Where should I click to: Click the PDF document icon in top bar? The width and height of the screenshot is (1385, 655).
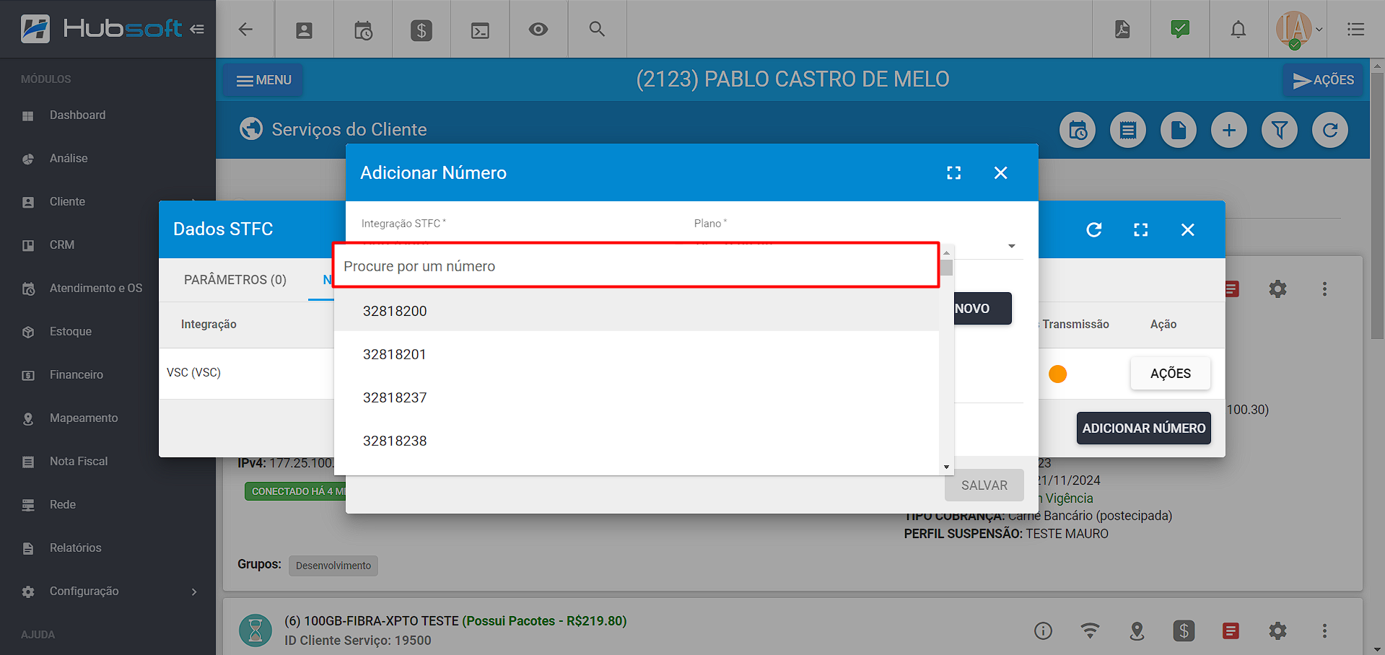[1122, 30]
